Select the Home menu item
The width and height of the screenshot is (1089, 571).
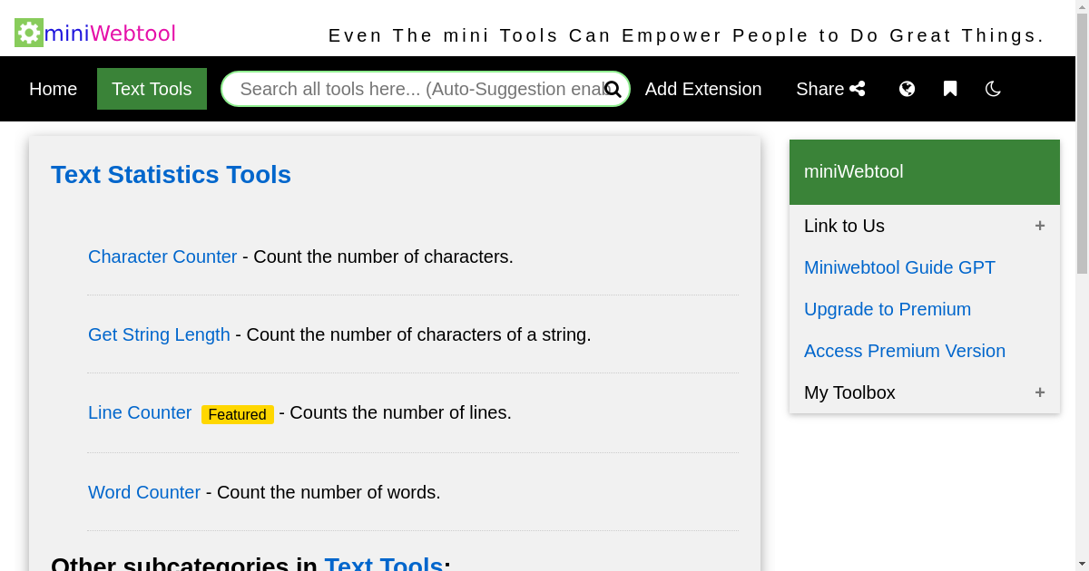[53, 88]
